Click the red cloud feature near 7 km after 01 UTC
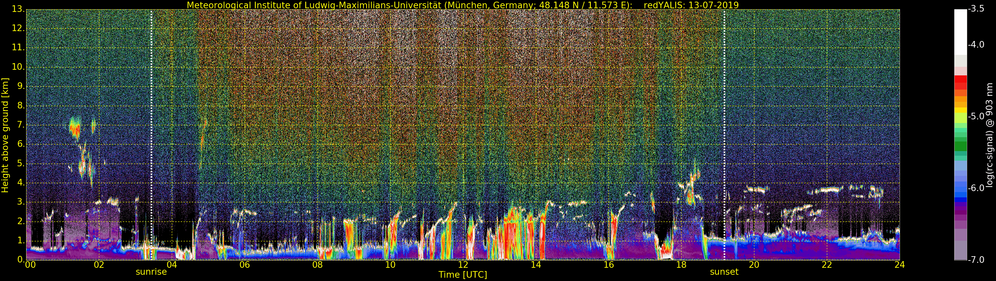Screen dimensions: 996x281 [x=75, y=129]
